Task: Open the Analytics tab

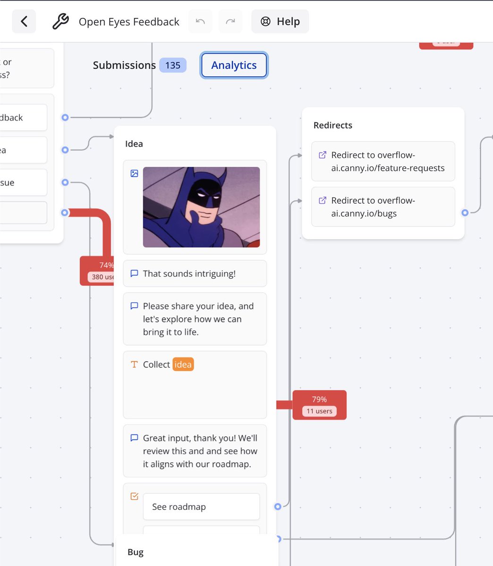Action: tap(234, 65)
